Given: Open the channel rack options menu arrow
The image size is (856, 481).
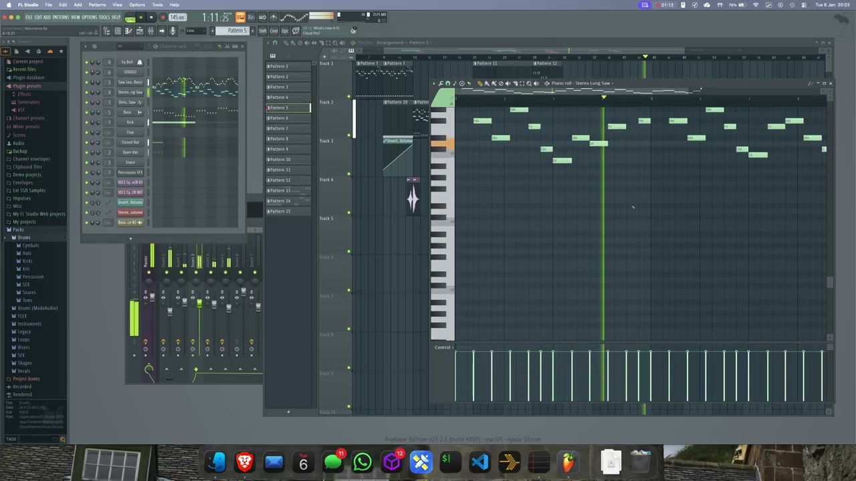Looking at the screenshot, I should [86, 46].
